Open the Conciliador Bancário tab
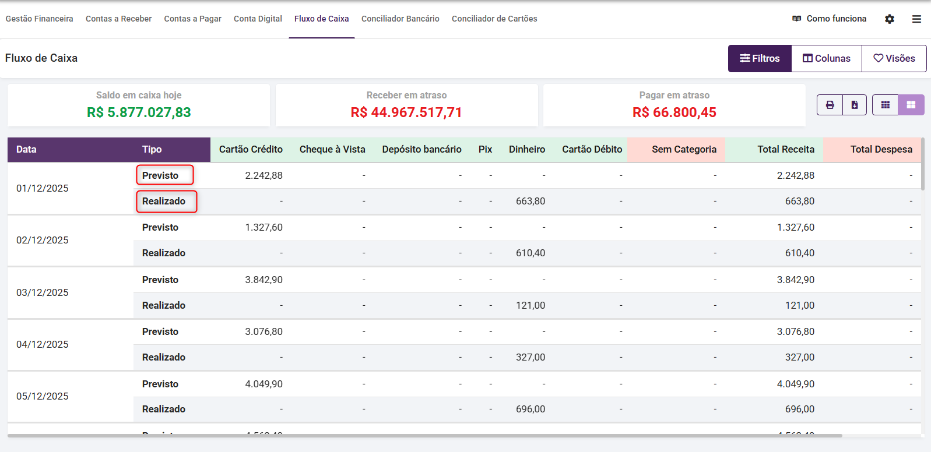 (400, 19)
